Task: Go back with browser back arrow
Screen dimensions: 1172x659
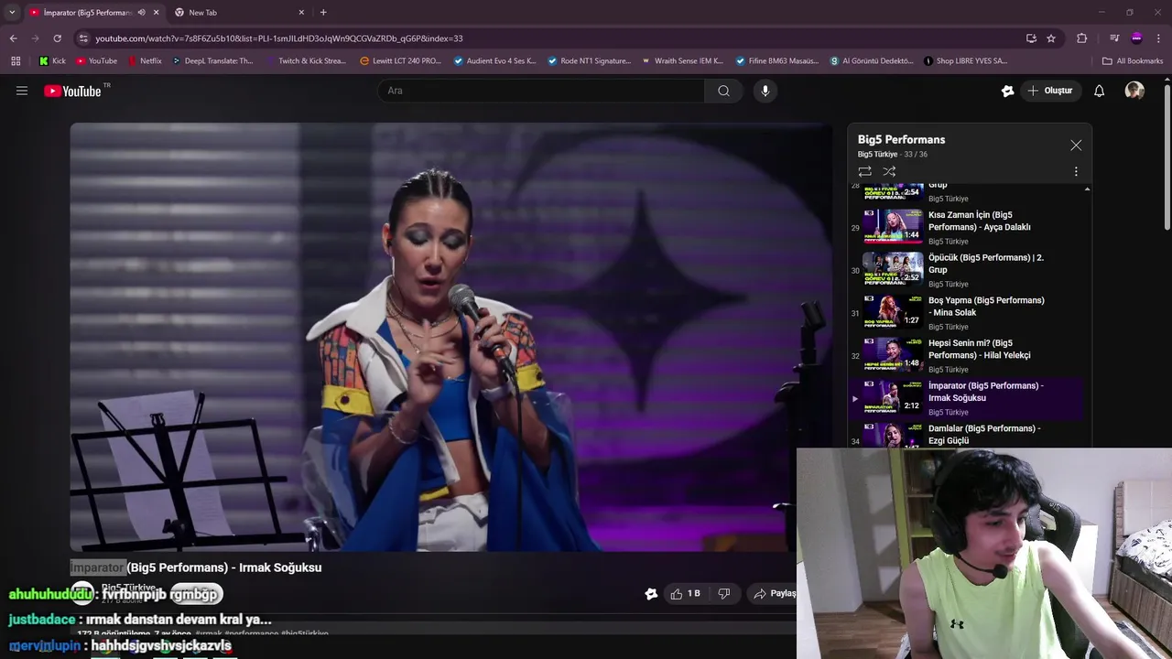Action: pyautogui.click(x=13, y=38)
